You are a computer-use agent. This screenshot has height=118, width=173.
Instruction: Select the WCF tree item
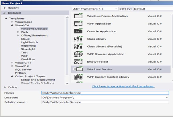tap(24, 56)
